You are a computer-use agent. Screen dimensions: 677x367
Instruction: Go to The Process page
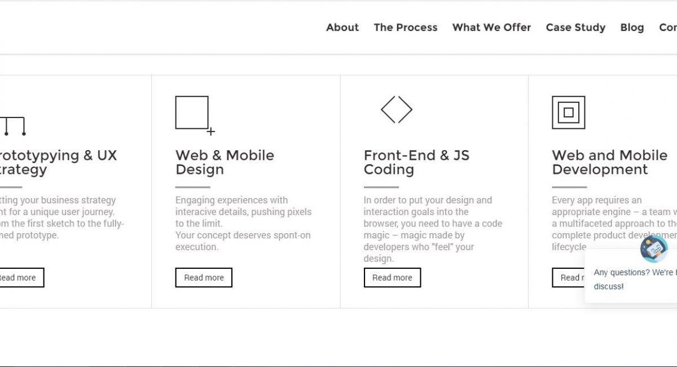click(x=406, y=27)
